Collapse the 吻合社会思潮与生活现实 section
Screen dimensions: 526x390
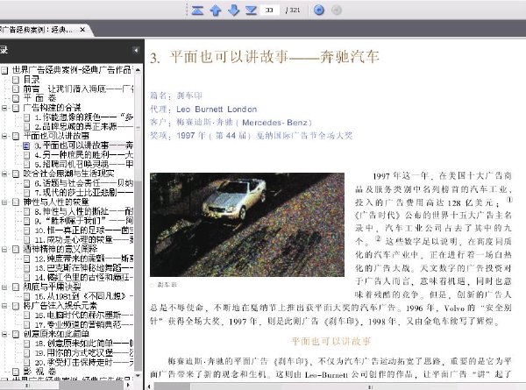4,174
